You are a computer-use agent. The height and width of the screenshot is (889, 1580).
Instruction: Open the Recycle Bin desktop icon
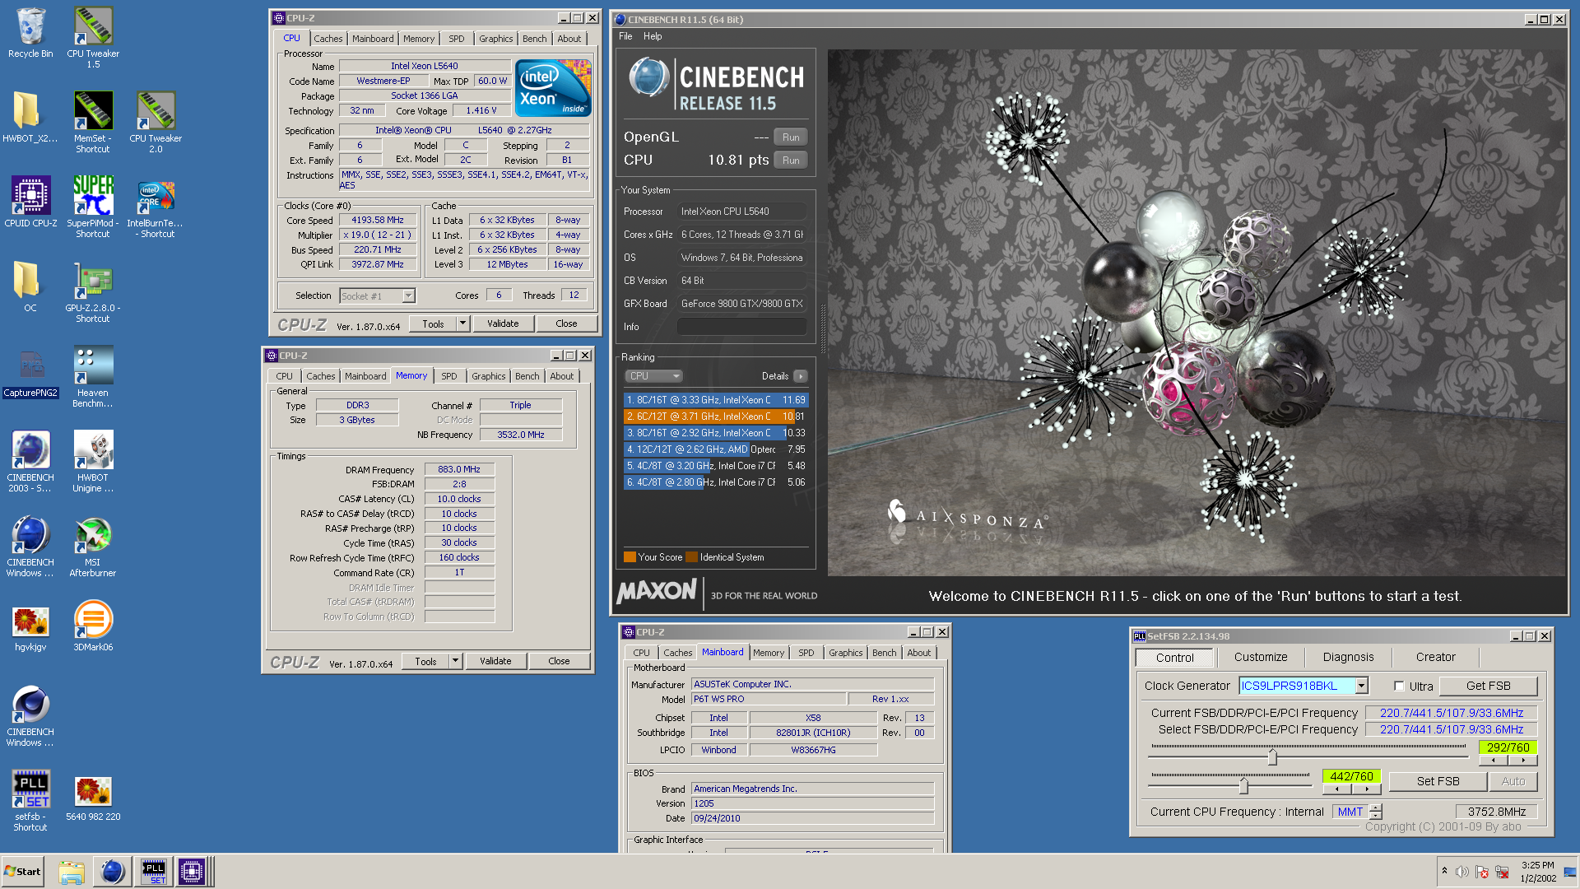tap(30, 33)
